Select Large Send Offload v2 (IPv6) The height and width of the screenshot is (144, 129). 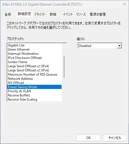coord(34,70)
